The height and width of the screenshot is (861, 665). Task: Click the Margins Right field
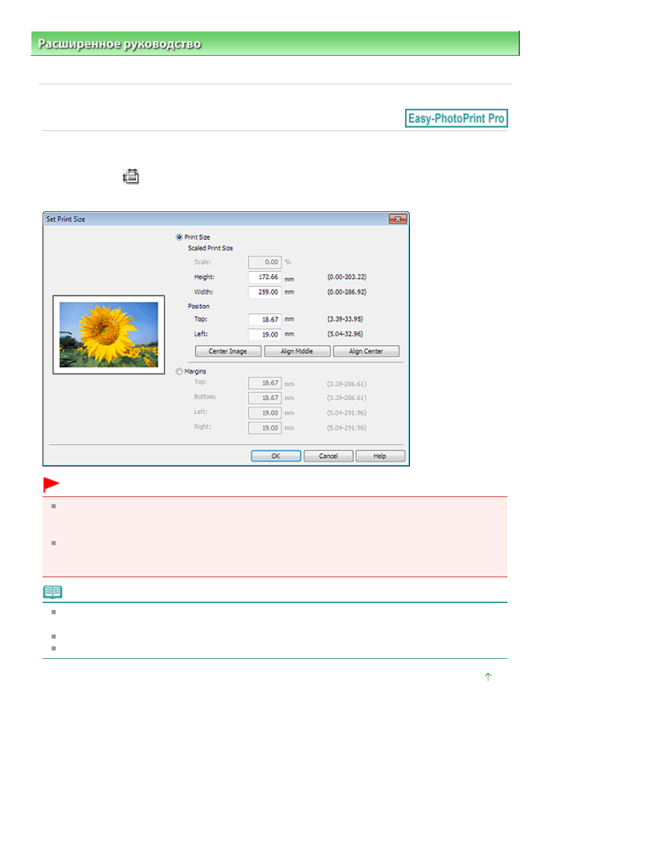[265, 428]
